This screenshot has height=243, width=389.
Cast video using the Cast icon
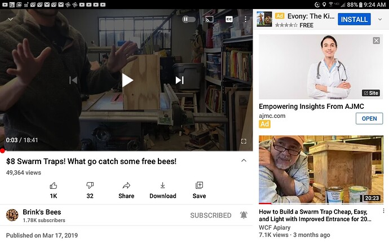tap(209, 19)
